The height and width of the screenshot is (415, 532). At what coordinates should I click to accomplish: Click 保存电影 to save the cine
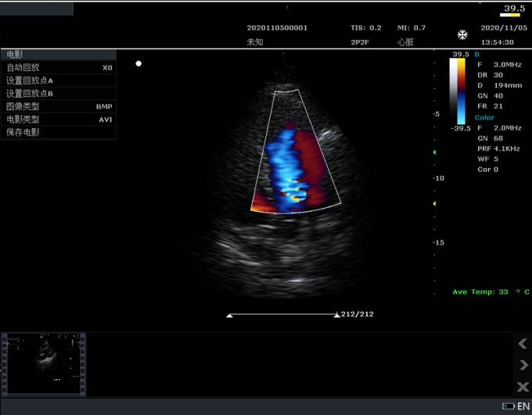[59, 132]
